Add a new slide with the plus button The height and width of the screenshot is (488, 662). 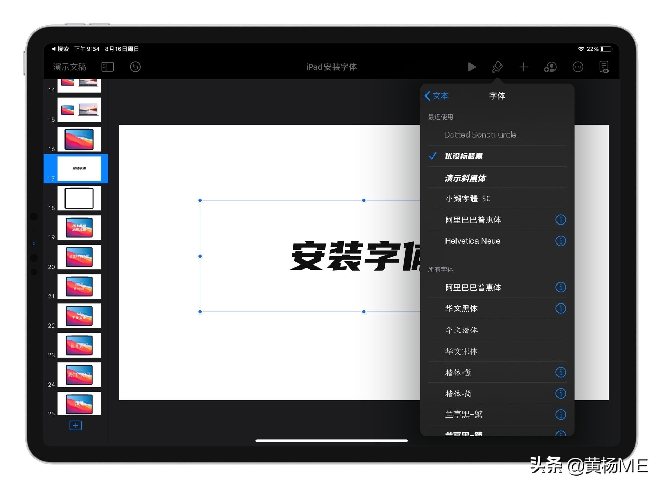point(75,426)
